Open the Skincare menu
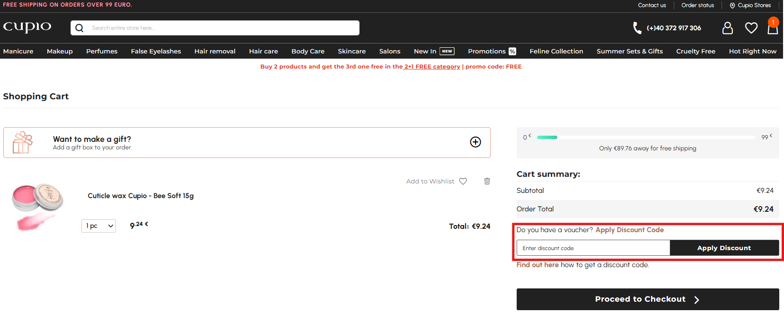Viewport: 784px width, 313px height. [x=352, y=51]
